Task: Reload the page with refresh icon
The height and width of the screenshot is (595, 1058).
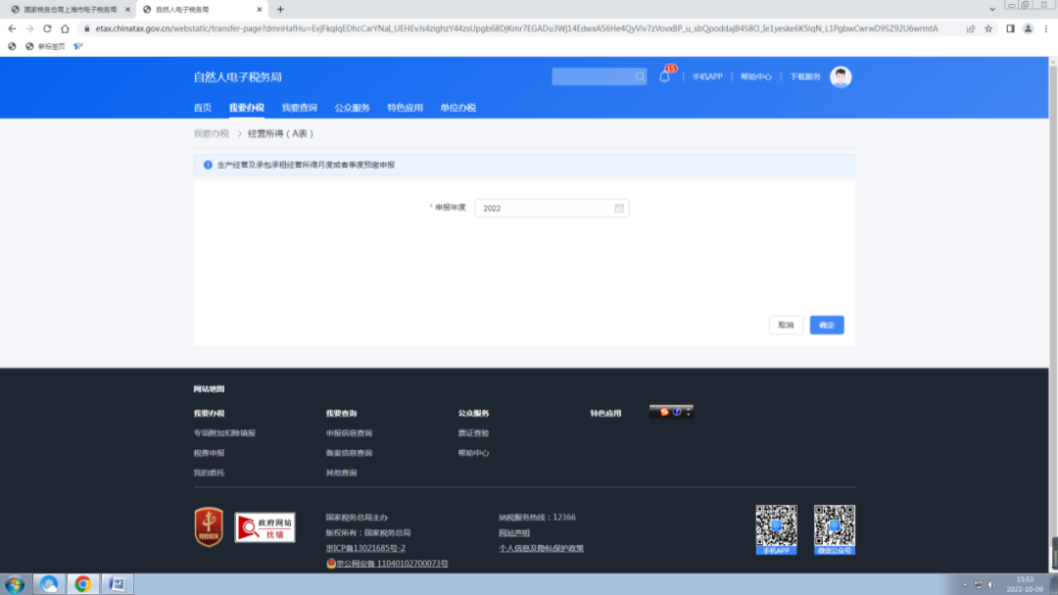Action: pyautogui.click(x=47, y=28)
